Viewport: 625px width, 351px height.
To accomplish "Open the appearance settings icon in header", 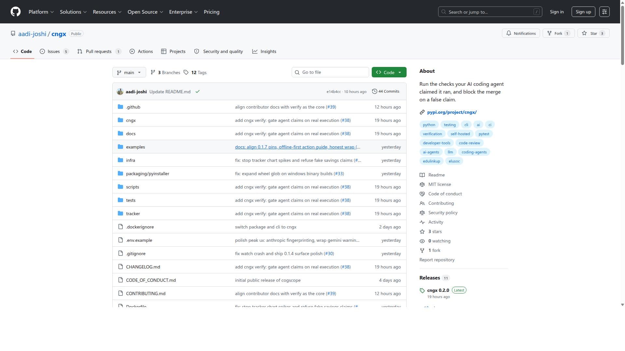I will [x=604, y=12].
